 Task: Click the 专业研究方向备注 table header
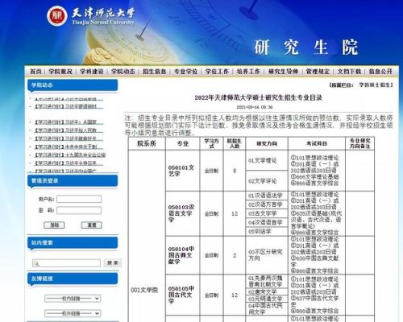tap(359, 143)
